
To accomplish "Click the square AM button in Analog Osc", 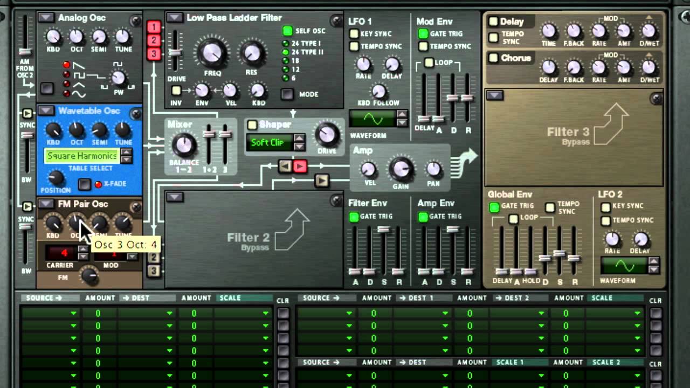I will (47, 89).
